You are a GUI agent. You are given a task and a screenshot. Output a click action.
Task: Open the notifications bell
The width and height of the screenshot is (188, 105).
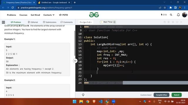(x=178, y=15)
